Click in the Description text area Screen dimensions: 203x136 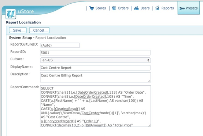(x=95, y=78)
